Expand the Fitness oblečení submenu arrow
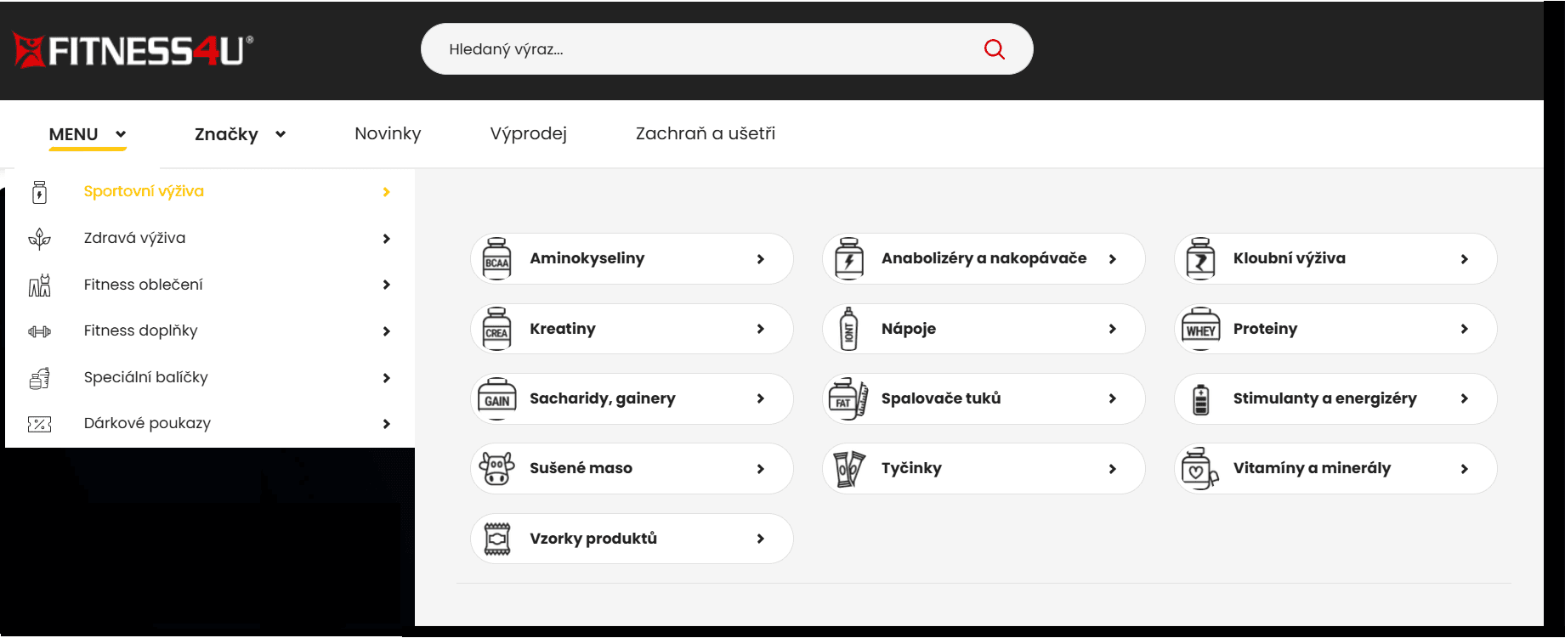Viewport: 1565px width, 638px height. [x=386, y=285]
